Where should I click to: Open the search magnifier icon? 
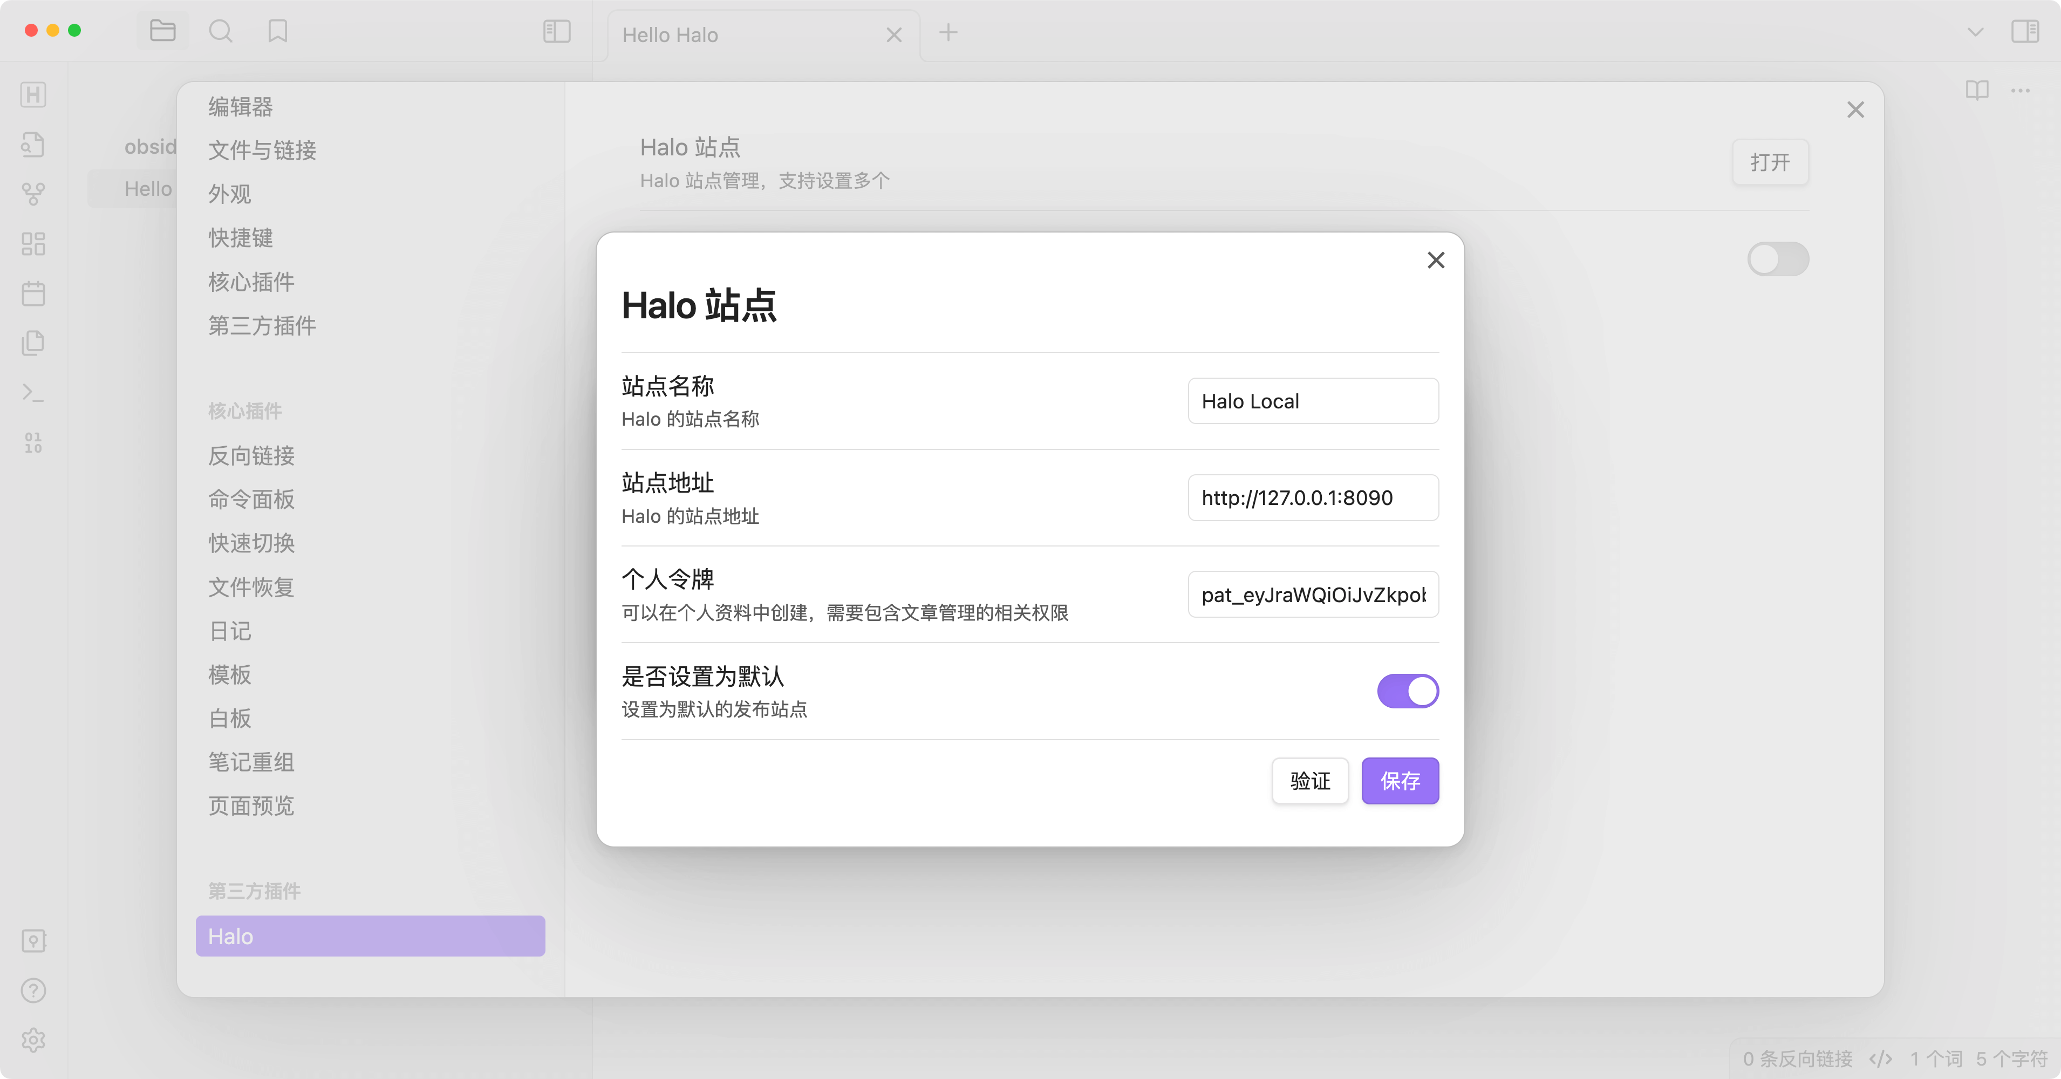[x=220, y=31]
